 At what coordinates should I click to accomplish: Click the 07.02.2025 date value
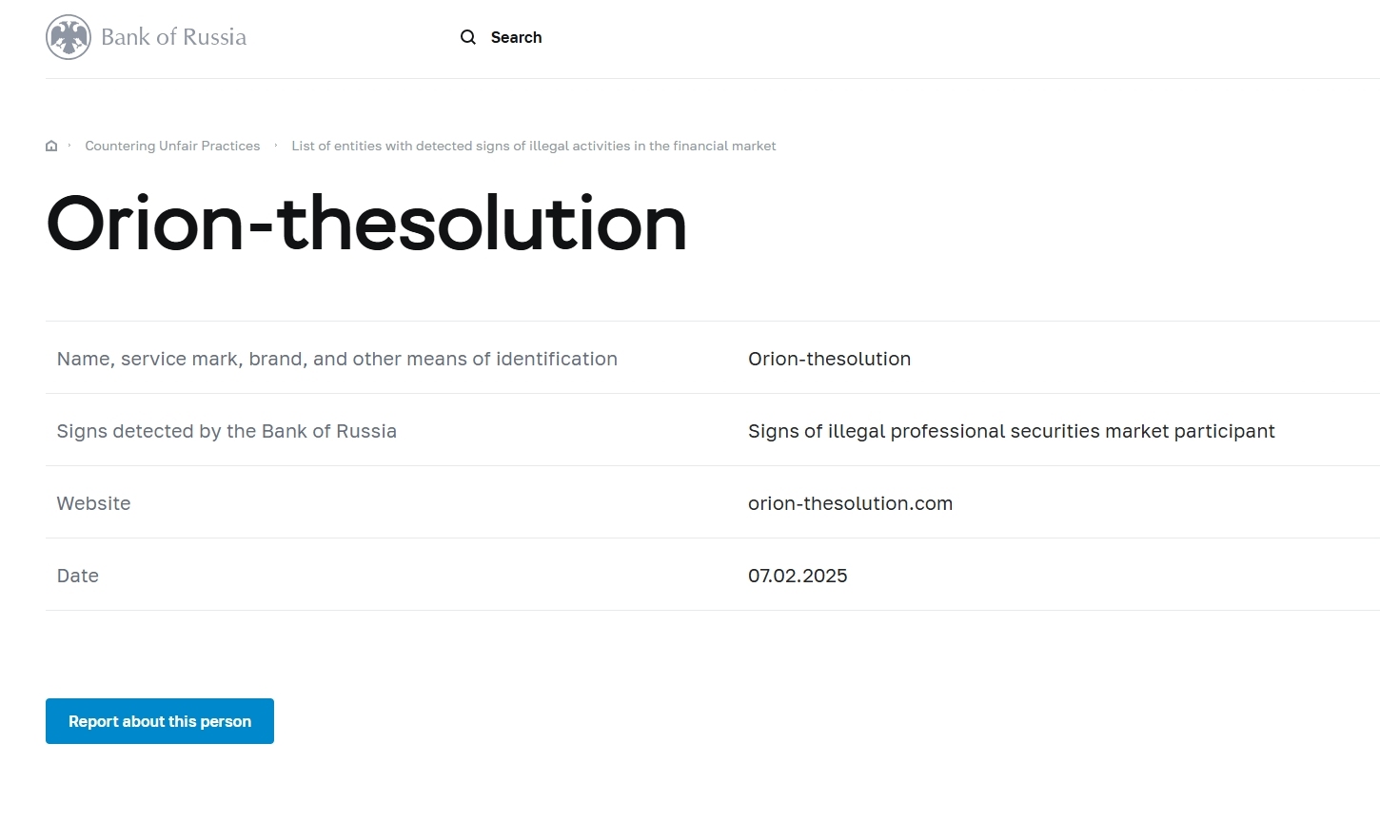[x=798, y=576]
